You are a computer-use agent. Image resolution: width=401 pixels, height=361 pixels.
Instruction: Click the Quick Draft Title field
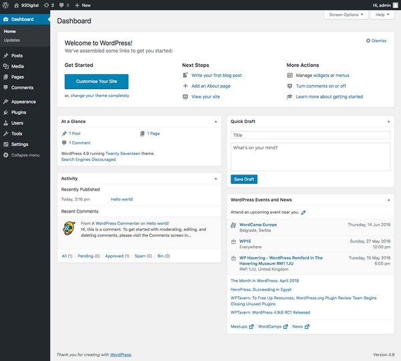311,135
